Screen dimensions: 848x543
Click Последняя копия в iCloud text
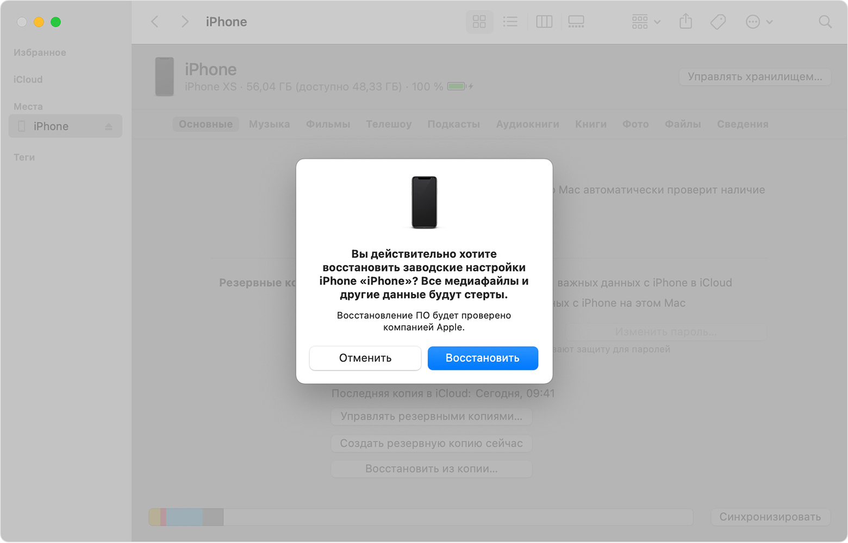tap(443, 393)
